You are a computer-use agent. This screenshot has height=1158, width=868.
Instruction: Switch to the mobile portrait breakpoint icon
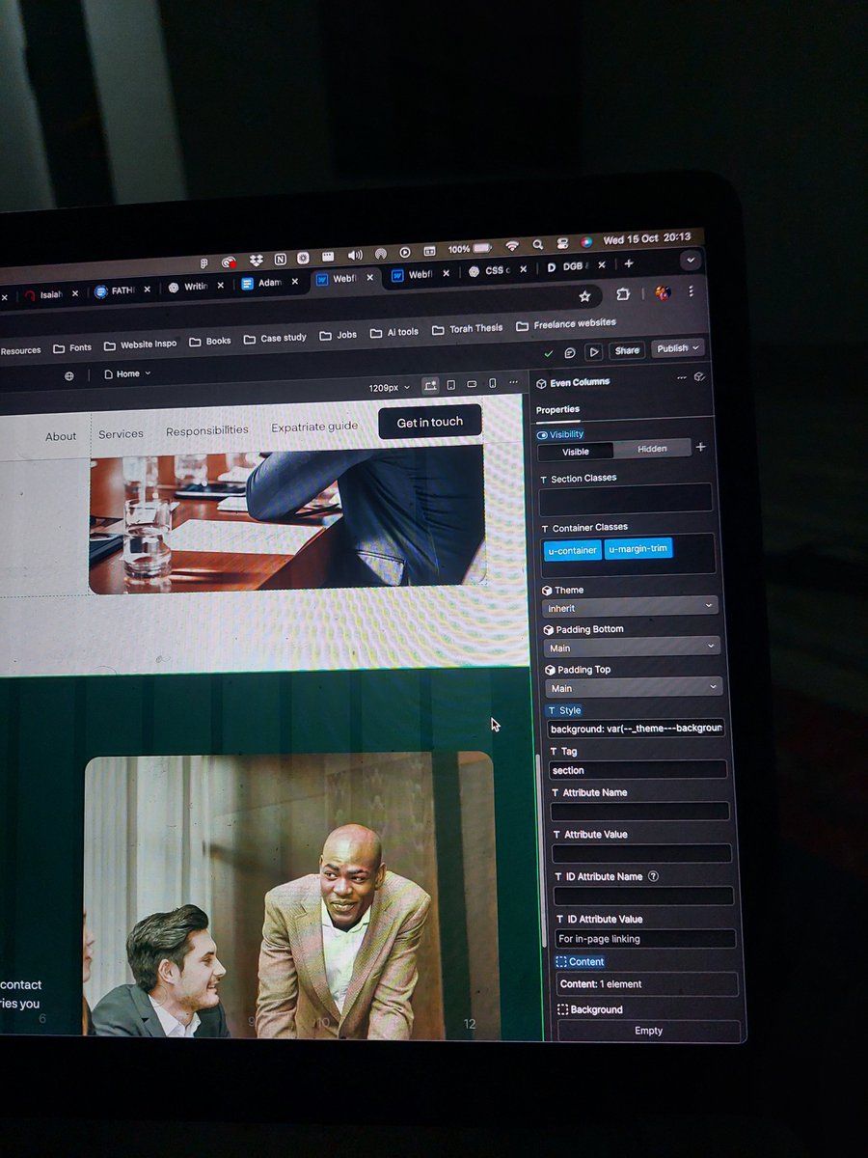[x=492, y=383]
